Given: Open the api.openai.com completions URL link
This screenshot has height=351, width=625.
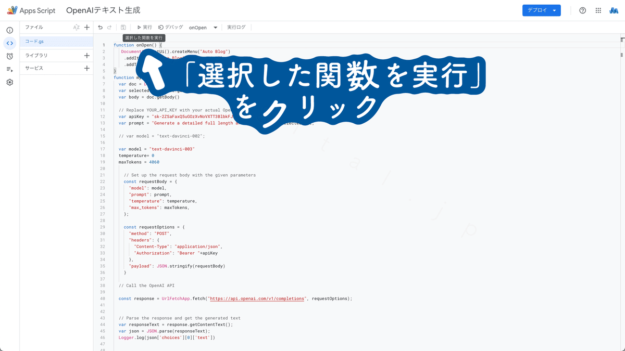Looking at the screenshot, I should pyautogui.click(x=257, y=298).
